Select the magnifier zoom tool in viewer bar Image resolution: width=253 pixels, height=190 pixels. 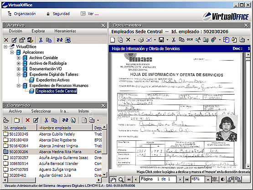coord(121,180)
